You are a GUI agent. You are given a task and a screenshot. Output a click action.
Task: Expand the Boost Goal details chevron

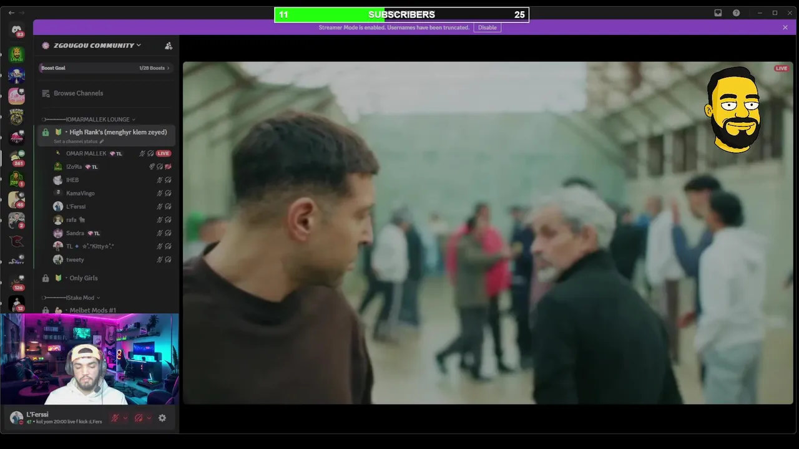pos(168,68)
